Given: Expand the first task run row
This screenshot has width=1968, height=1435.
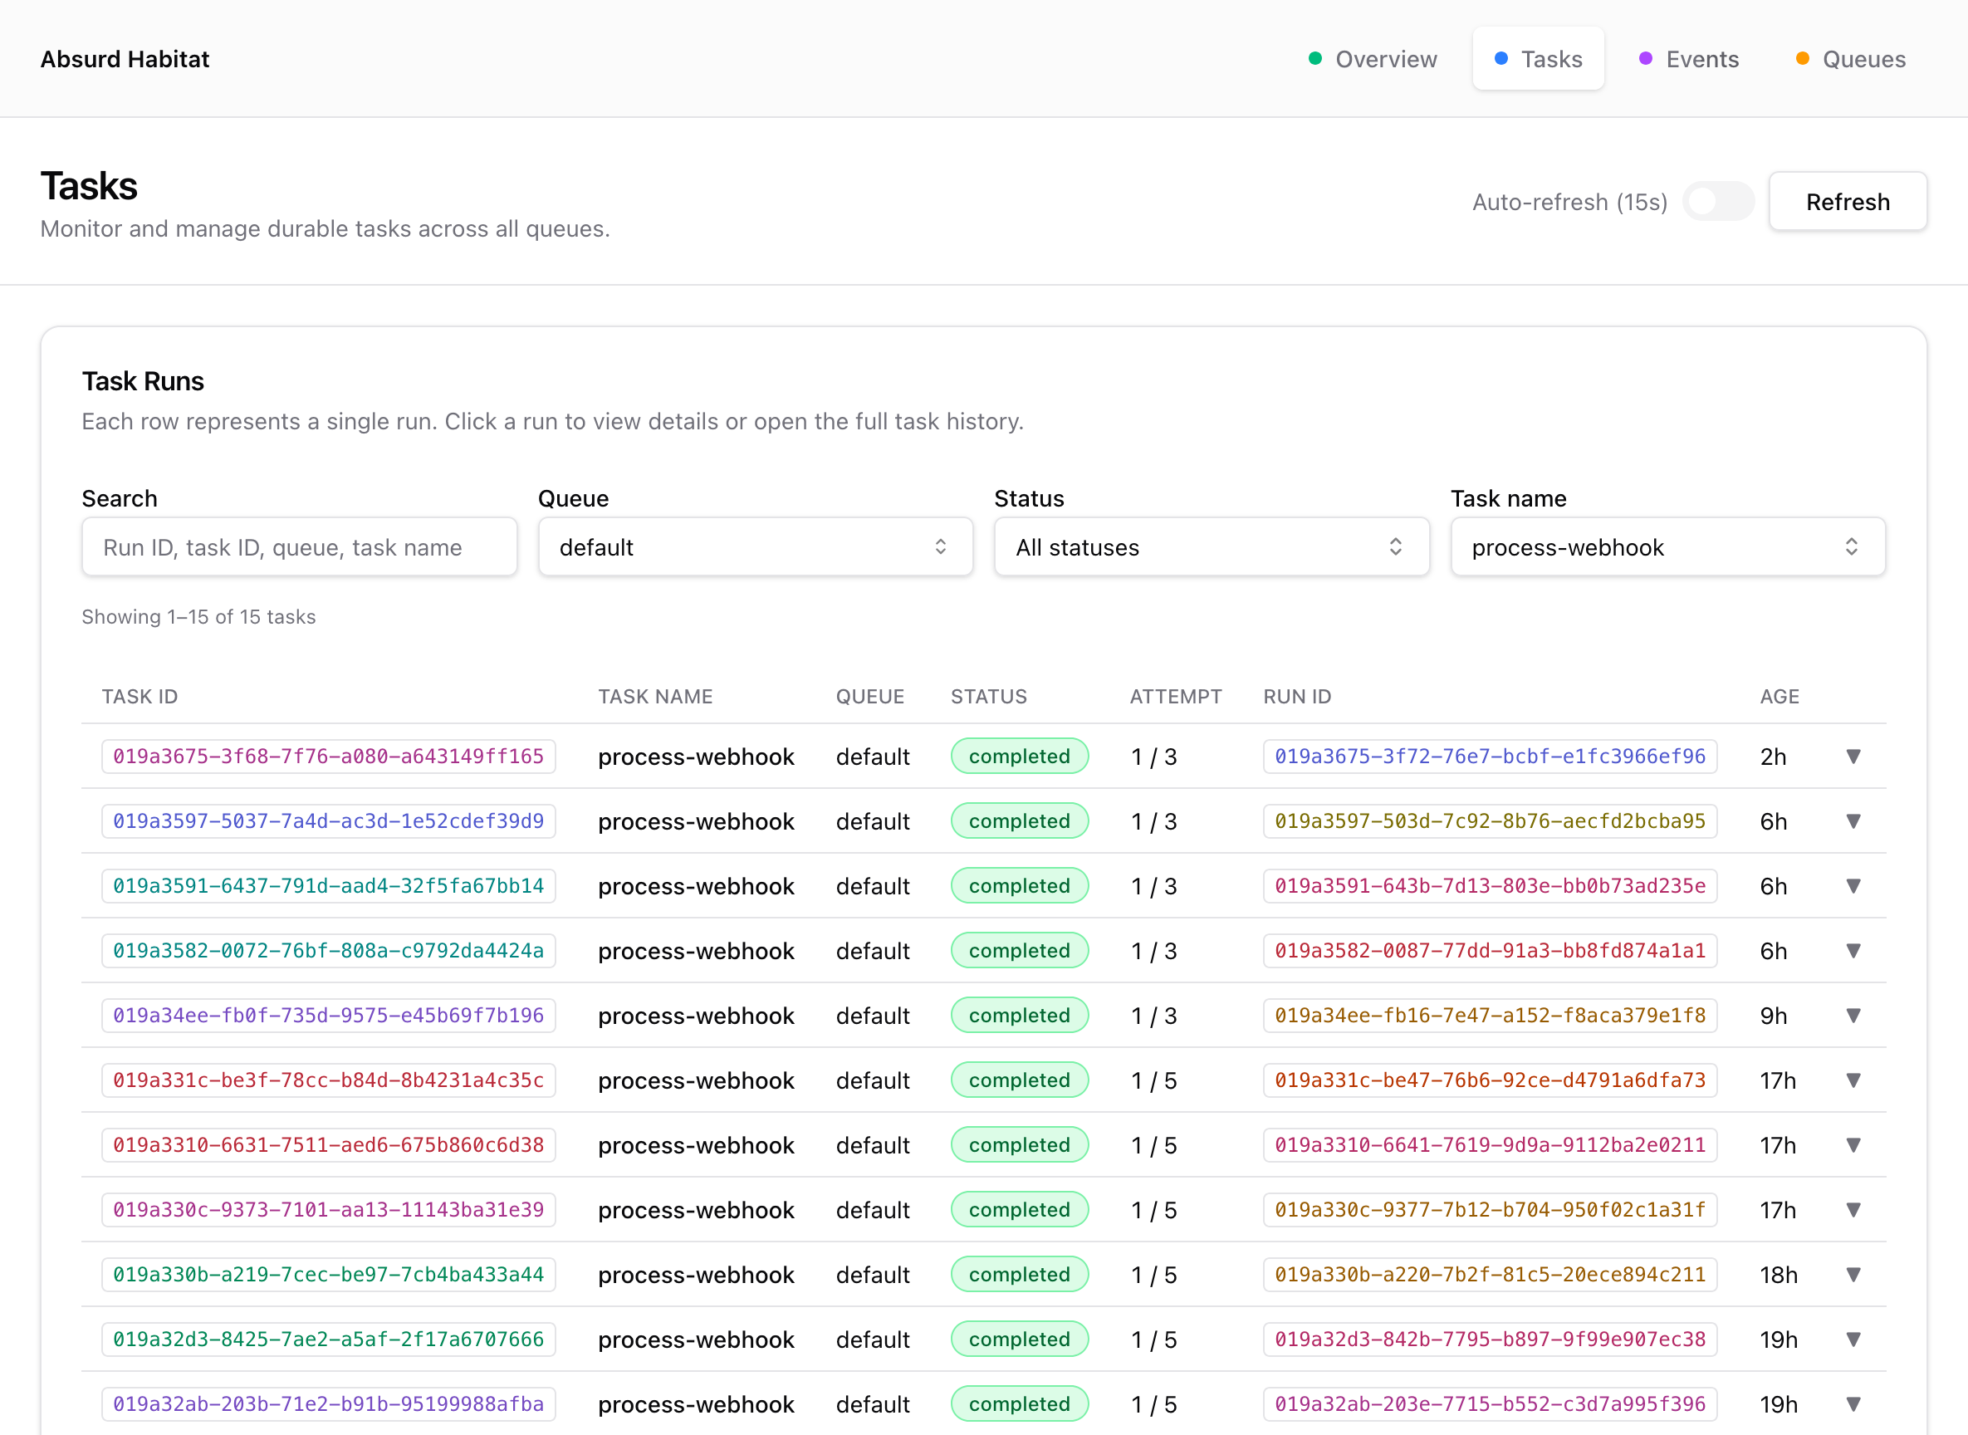Looking at the screenshot, I should 1855,757.
